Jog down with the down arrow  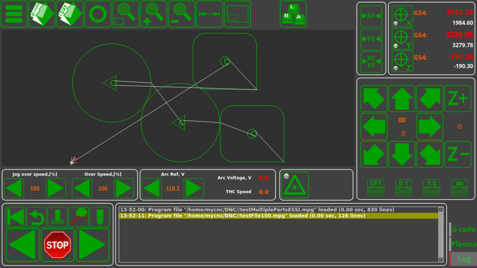pyautogui.click(x=402, y=154)
